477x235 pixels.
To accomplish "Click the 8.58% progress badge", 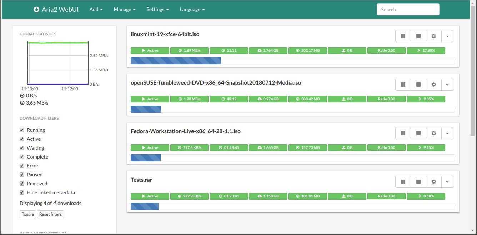I will [426, 196].
